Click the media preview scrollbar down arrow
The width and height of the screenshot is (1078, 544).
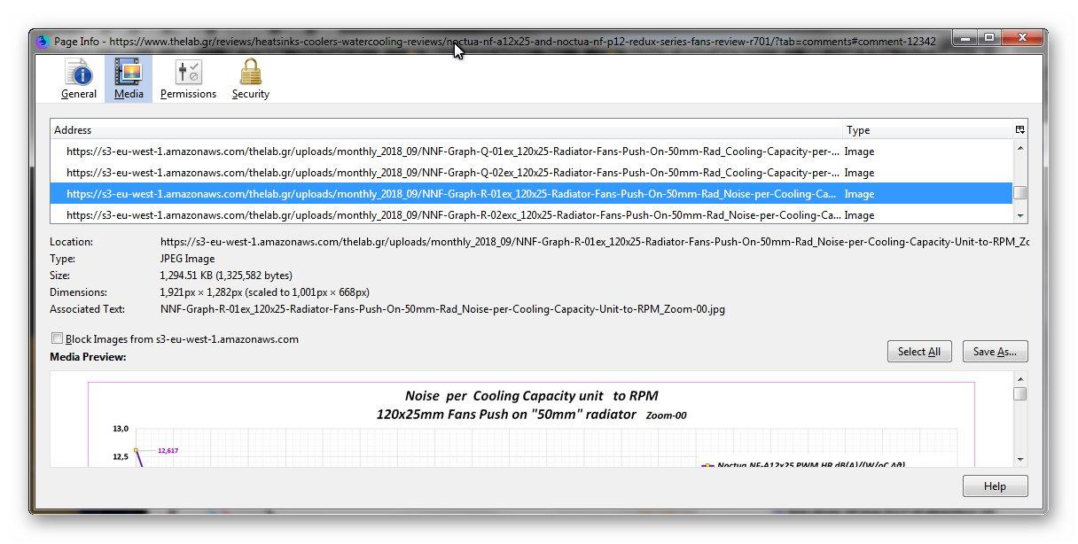coord(1020,459)
